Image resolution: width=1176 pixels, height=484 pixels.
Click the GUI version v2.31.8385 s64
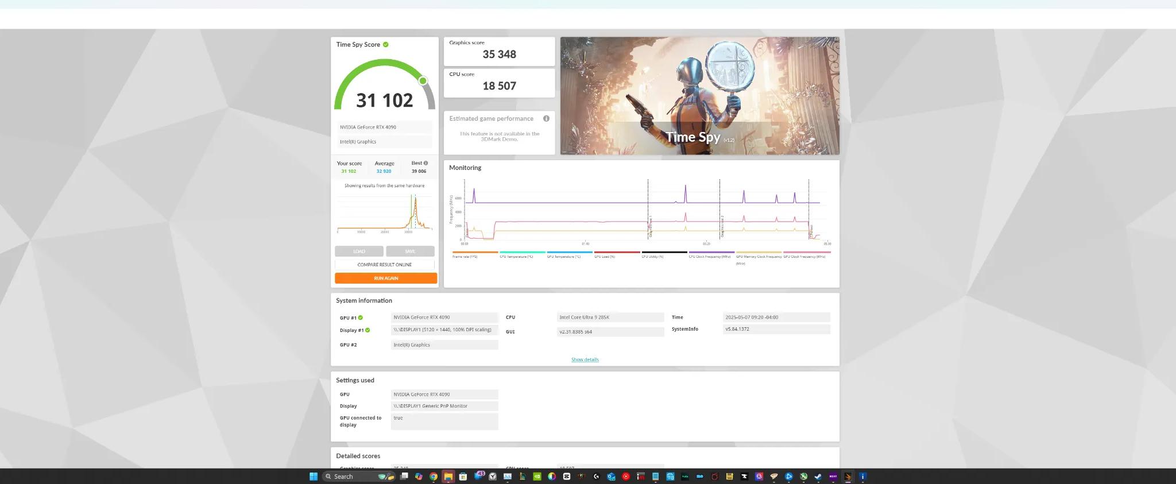point(610,332)
